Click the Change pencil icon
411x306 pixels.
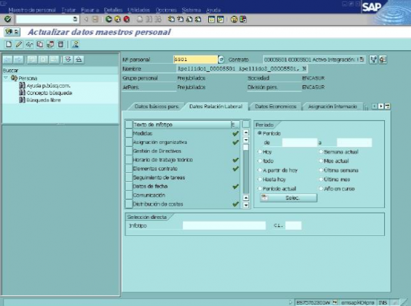coord(19,45)
